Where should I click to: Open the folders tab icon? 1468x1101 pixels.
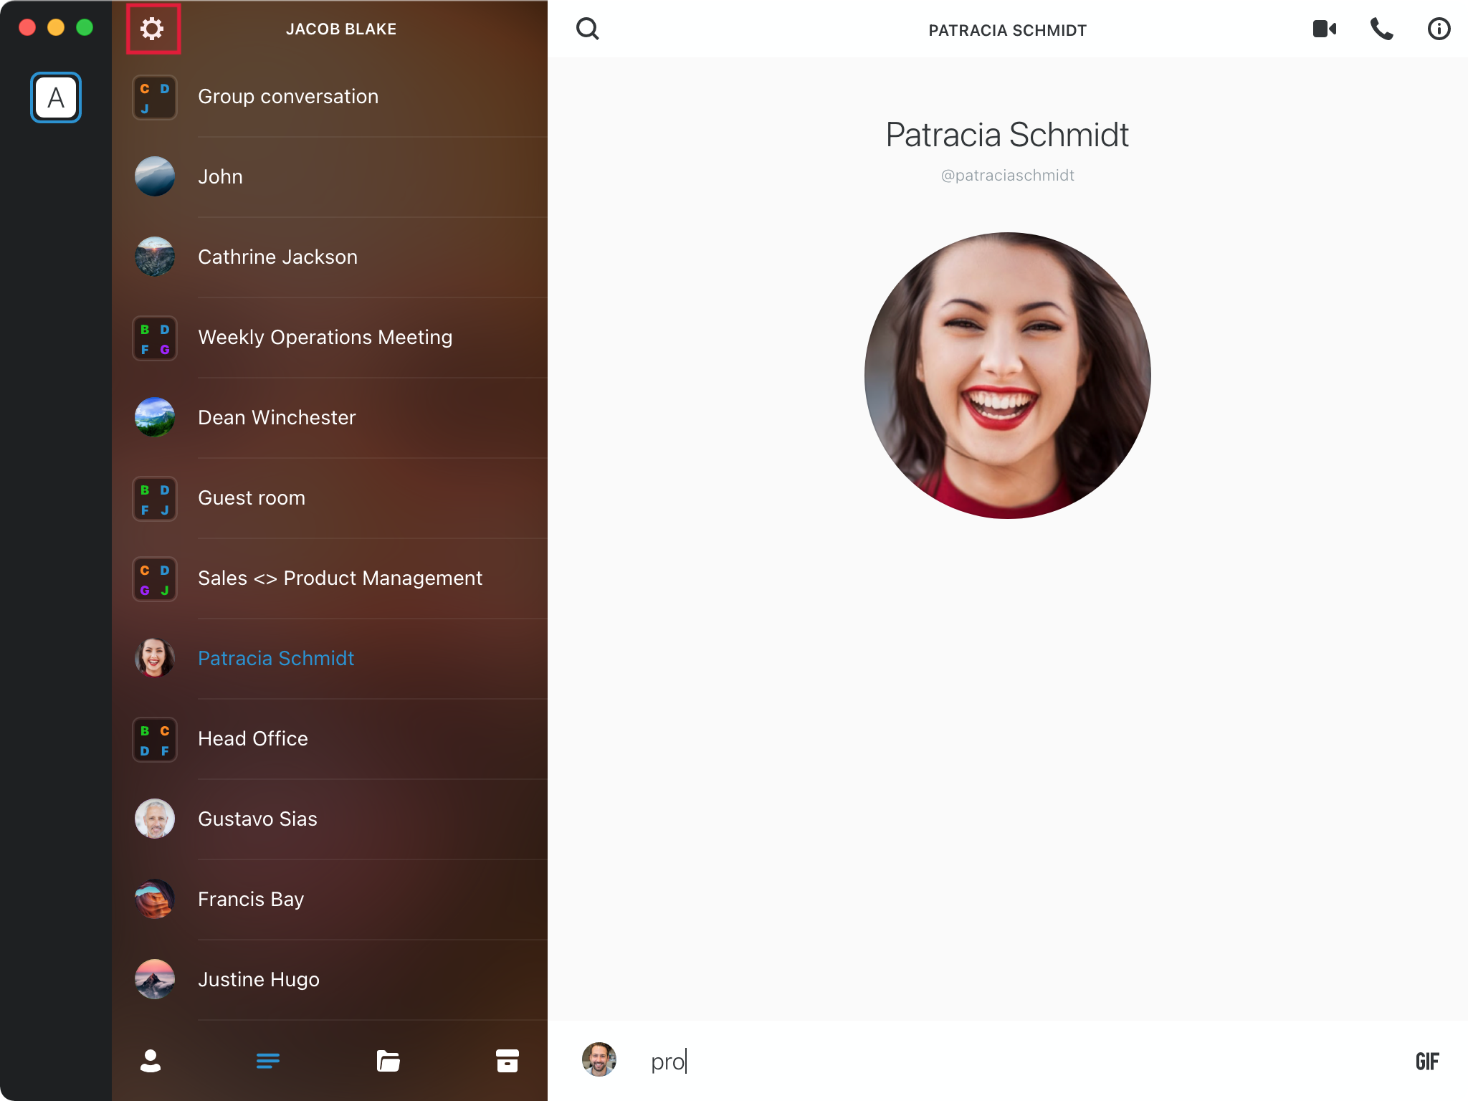[388, 1061]
